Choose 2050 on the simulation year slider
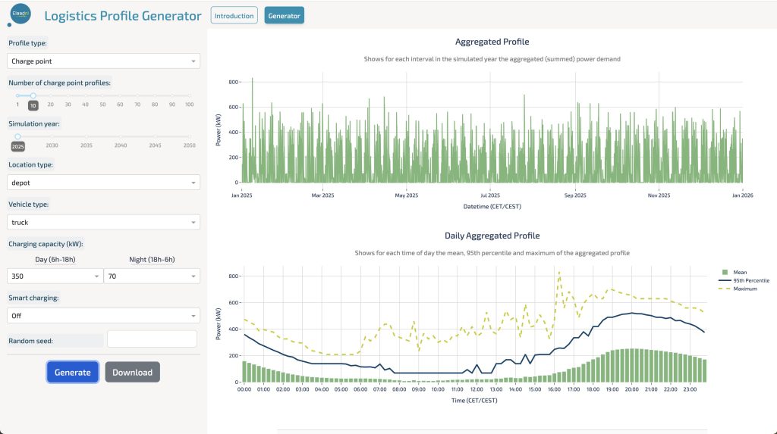The image size is (777, 434). [189, 136]
